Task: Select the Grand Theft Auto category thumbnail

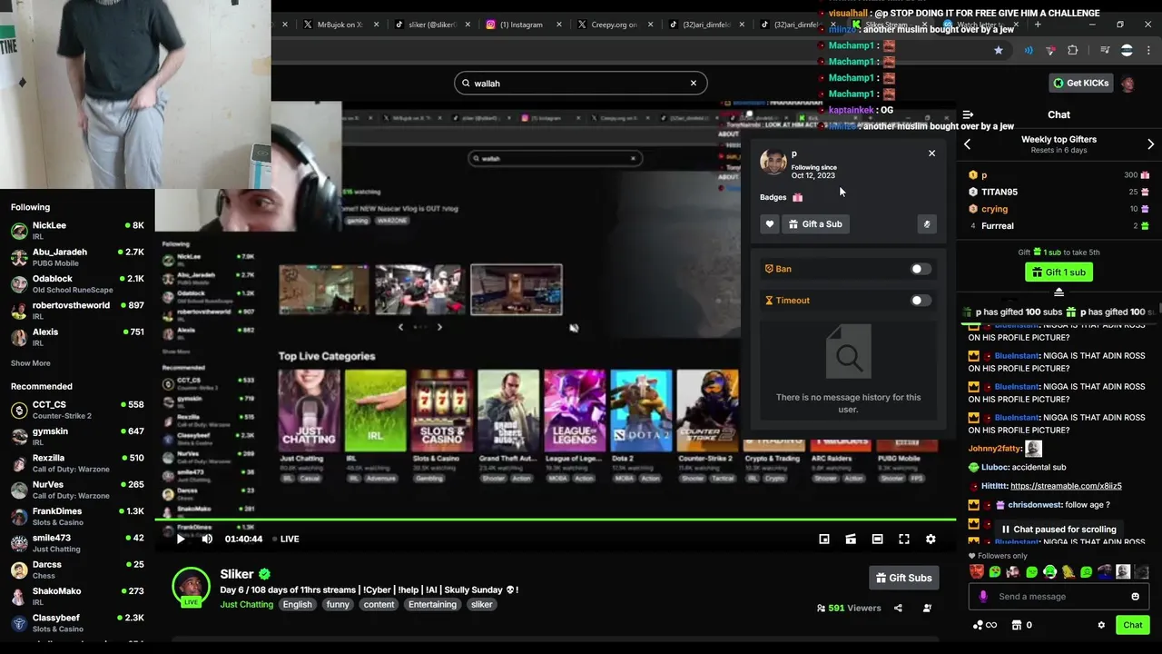Action: 508,411
